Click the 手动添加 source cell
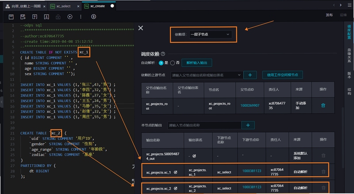This screenshot has width=354, height=194. pyautogui.click(x=301, y=105)
